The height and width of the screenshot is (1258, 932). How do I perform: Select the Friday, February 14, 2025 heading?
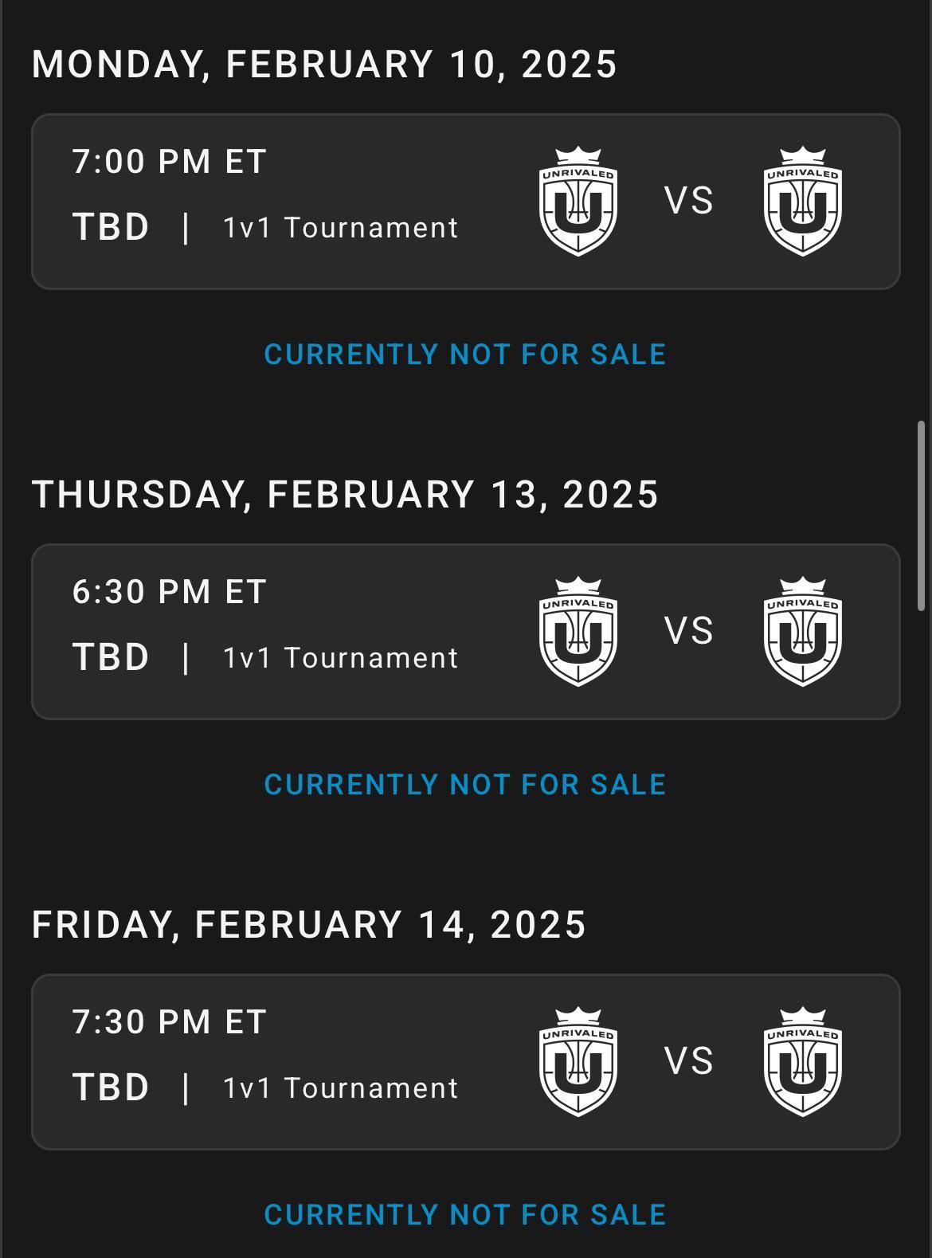click(x=309, y=925)
